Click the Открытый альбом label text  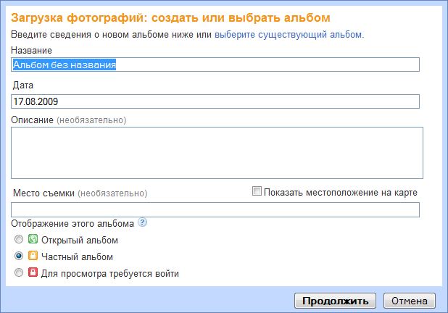point(80,240)
